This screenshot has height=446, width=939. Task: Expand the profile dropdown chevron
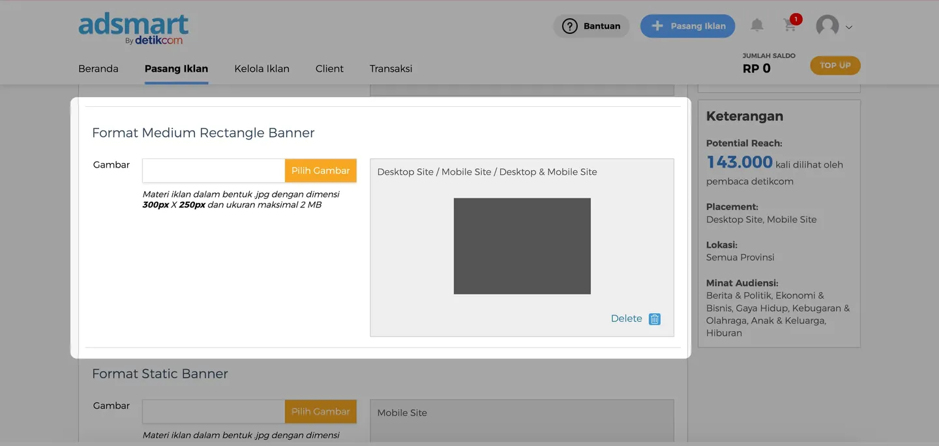pyautogui.click(x=849, y=27)
